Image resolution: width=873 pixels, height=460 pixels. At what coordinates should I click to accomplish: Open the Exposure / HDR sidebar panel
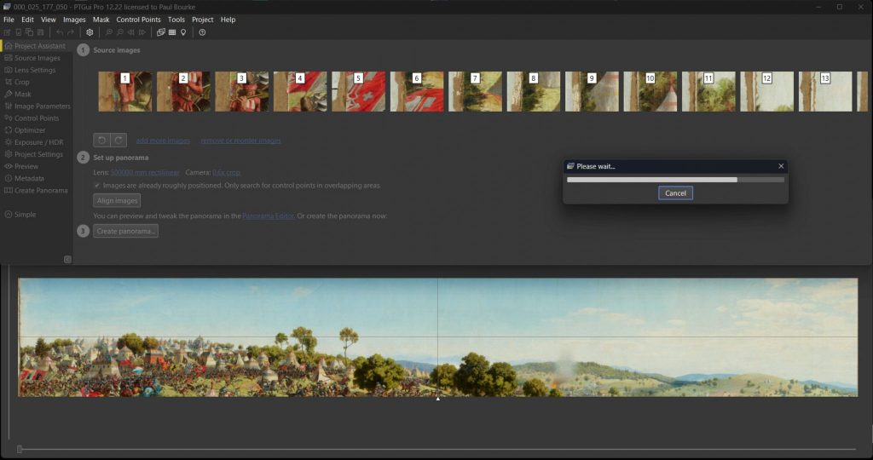click(x=38, y=142)
